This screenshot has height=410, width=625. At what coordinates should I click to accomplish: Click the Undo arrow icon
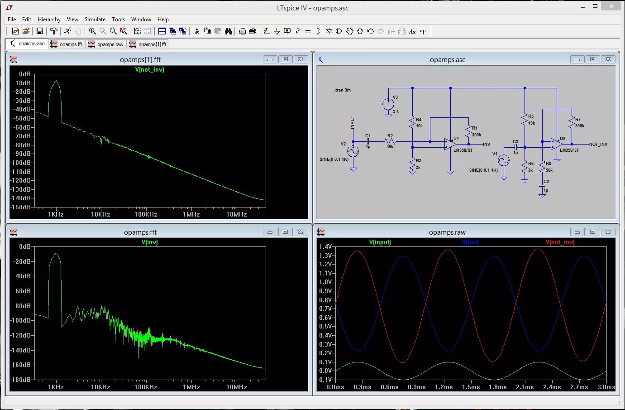pyautogui.click(x=370, y=31)
